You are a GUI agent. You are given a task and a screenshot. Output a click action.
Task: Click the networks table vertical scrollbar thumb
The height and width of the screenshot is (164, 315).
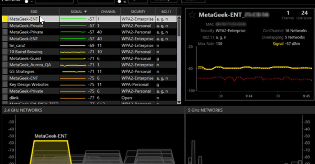click(x=179, y=28)
